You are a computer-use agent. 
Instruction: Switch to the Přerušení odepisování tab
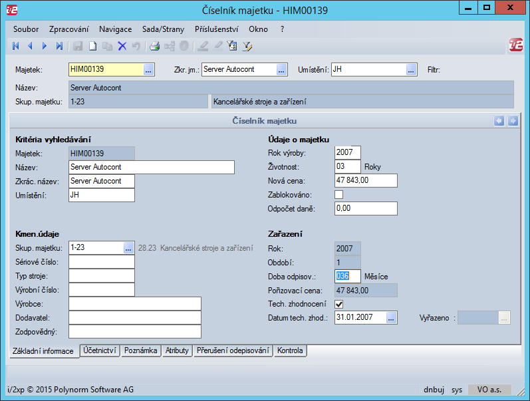[233, 350]
